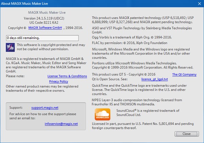
Task: Open The Qt Company link
Action: point(184,74)
